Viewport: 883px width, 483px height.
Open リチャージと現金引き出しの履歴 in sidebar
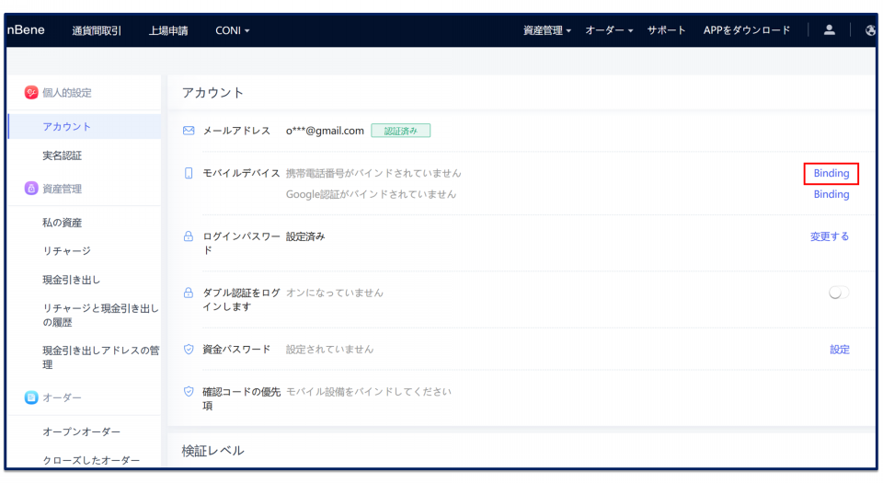coord(100,316)
